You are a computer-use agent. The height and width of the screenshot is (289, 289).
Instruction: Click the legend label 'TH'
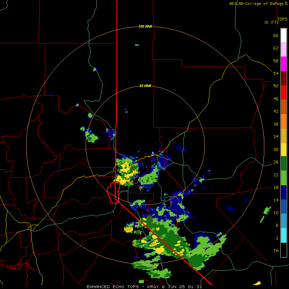pyautogui.click(x=276, y=251)
